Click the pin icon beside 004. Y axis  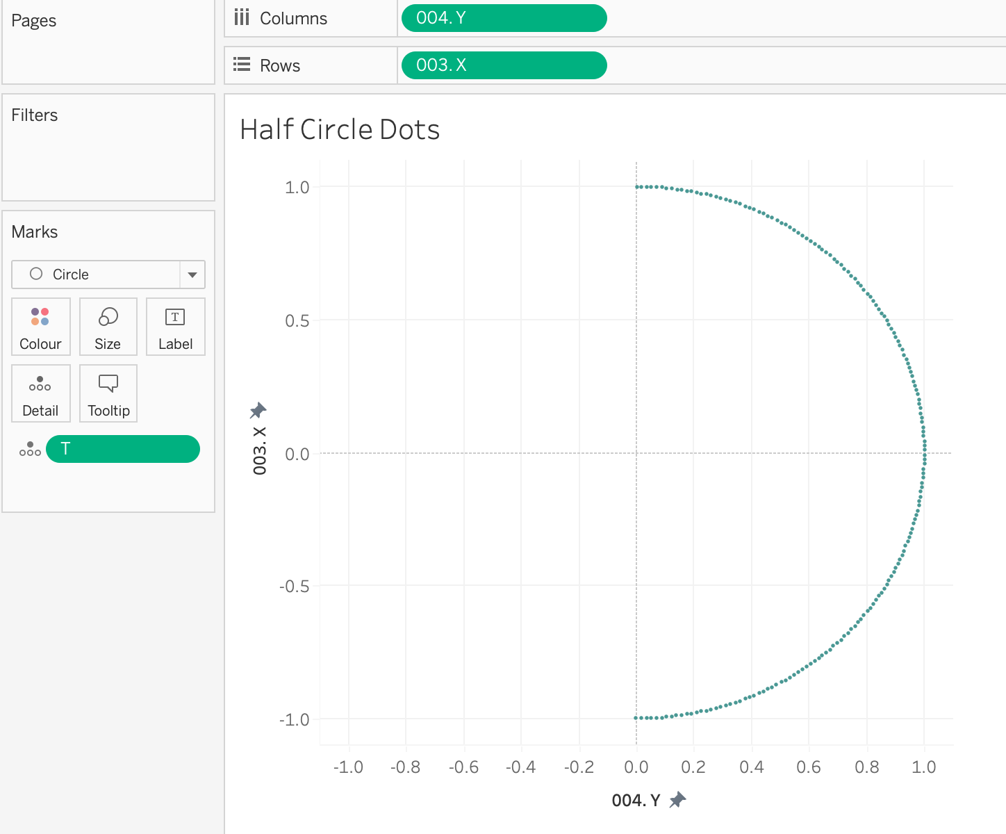click(x=677, y=800)
